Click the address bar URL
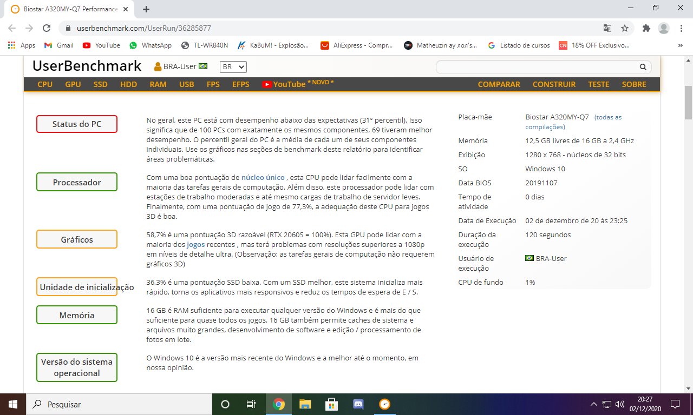Viewport: 693px width, 415px height. (143, 28)
